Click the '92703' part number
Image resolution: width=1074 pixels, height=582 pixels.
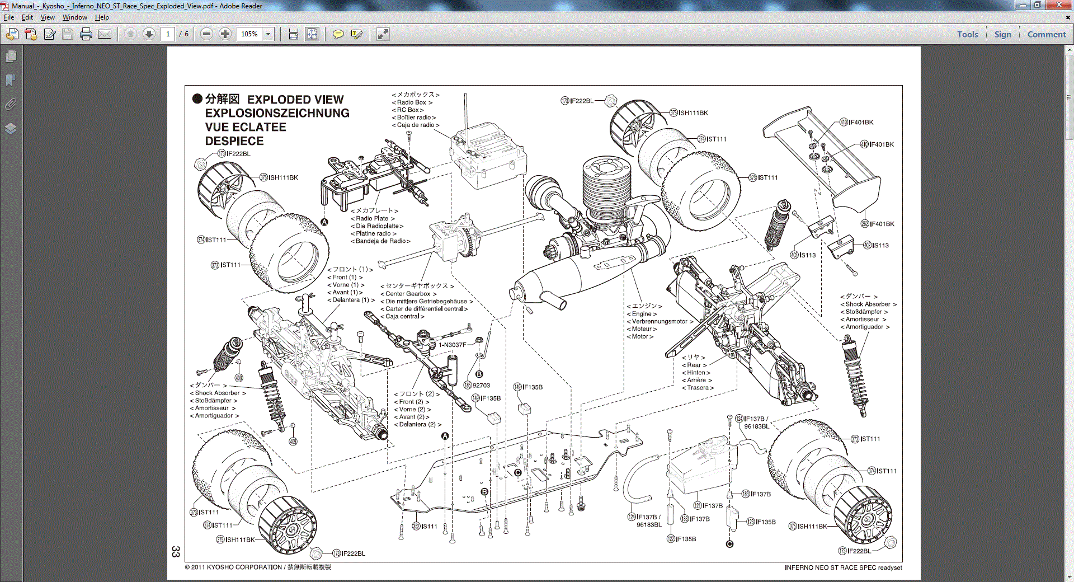[x=481, y=385]
